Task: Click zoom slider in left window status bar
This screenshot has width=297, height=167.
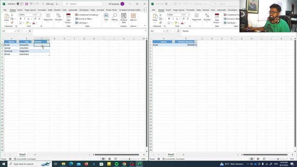Action: (129, 159)
